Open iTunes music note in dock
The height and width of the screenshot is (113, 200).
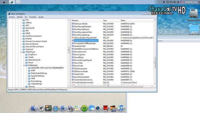120,108
